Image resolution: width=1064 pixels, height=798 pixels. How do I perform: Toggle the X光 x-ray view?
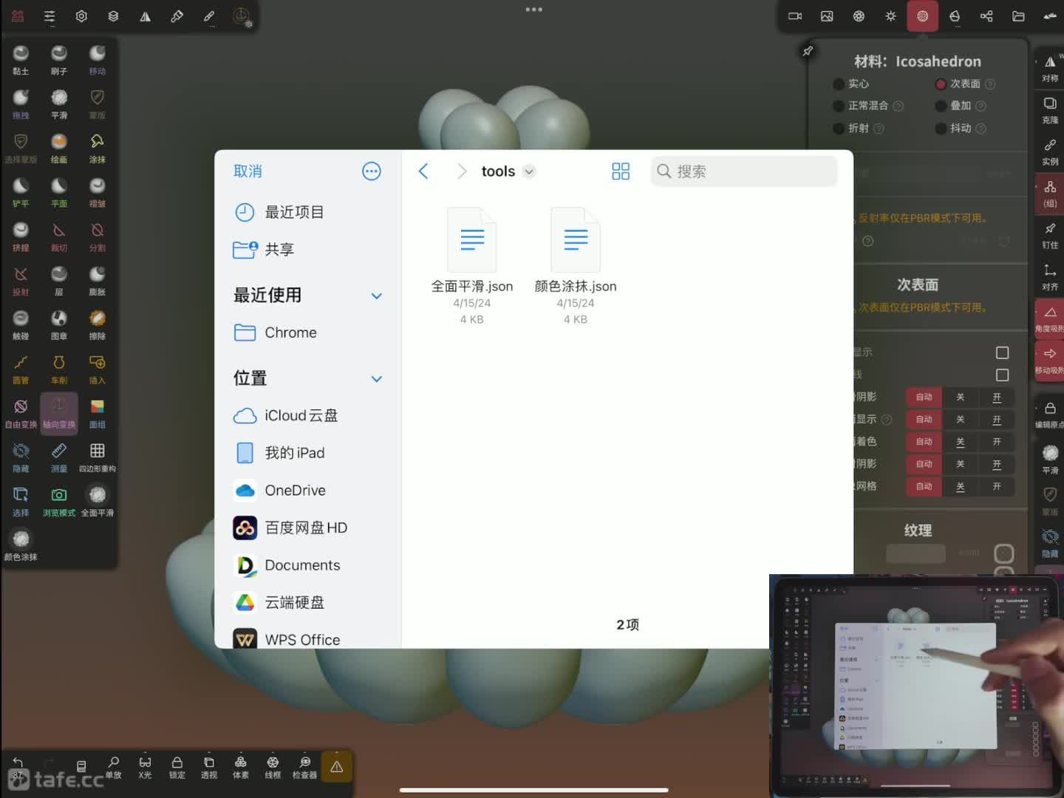(145, 768)
